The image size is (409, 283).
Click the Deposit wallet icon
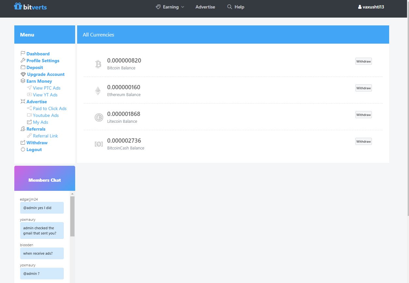[x=23, y=67]
